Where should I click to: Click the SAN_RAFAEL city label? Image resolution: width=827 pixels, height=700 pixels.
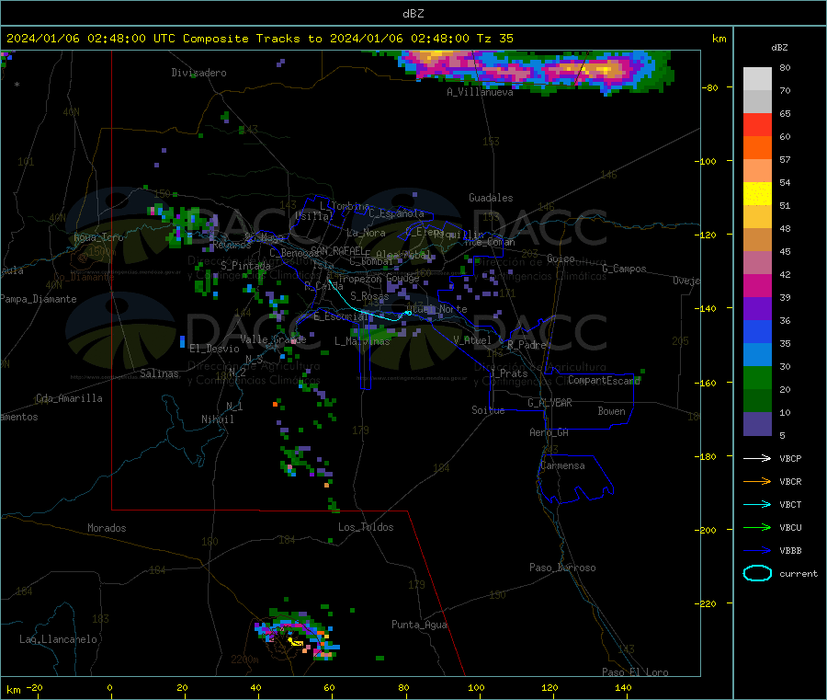point(336,250)
